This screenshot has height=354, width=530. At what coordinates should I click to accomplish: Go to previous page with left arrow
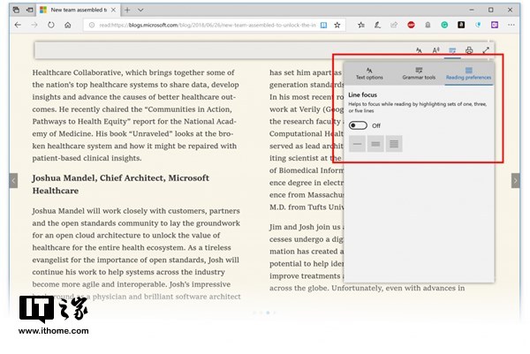(13, 181)
